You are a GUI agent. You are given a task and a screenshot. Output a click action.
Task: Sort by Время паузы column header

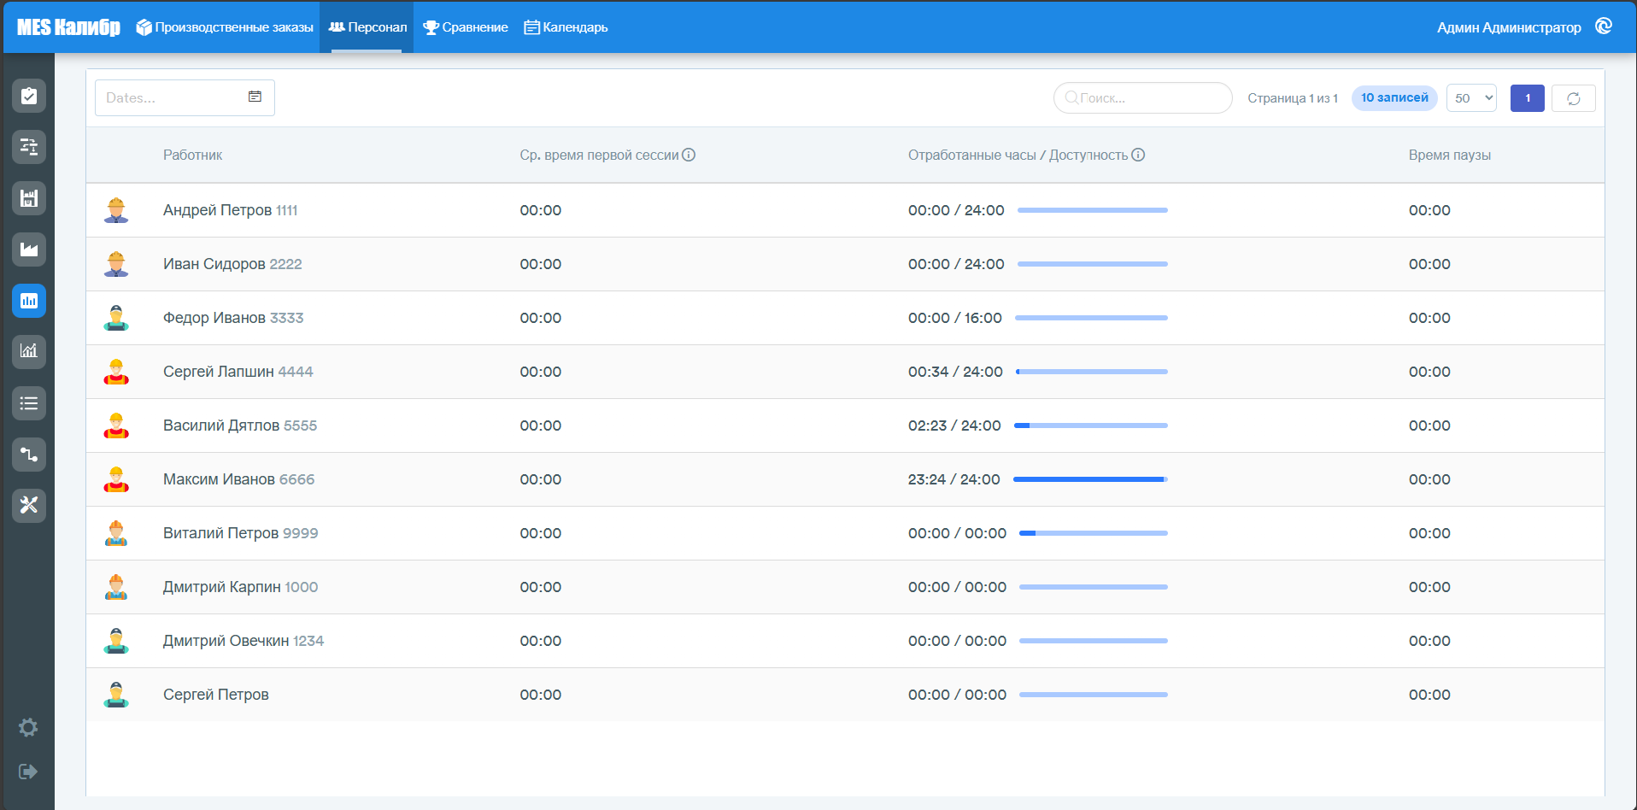[1450, 155]
